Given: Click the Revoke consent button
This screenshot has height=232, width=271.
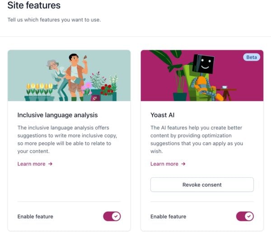Looking at the screenshot, I should [202, 184].
